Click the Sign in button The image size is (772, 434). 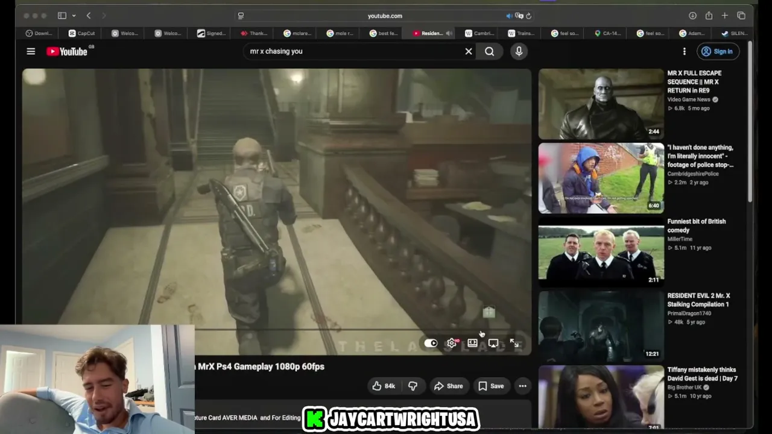(x=717, y=51)
